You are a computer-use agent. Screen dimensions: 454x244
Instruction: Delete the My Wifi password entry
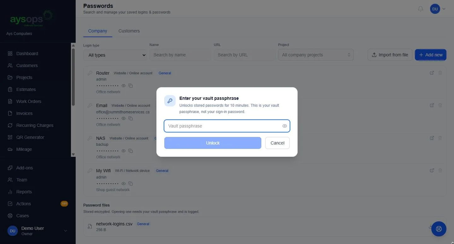pos(440,170)
